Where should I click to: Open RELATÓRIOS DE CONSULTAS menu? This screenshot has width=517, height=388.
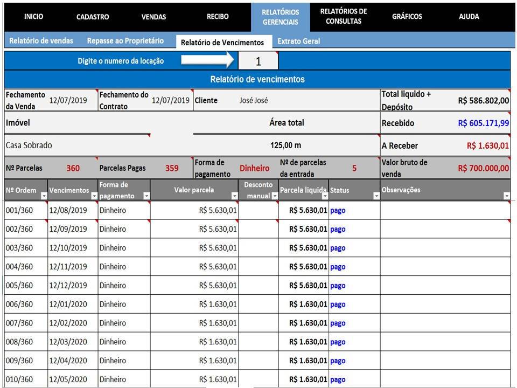(344, 16)
